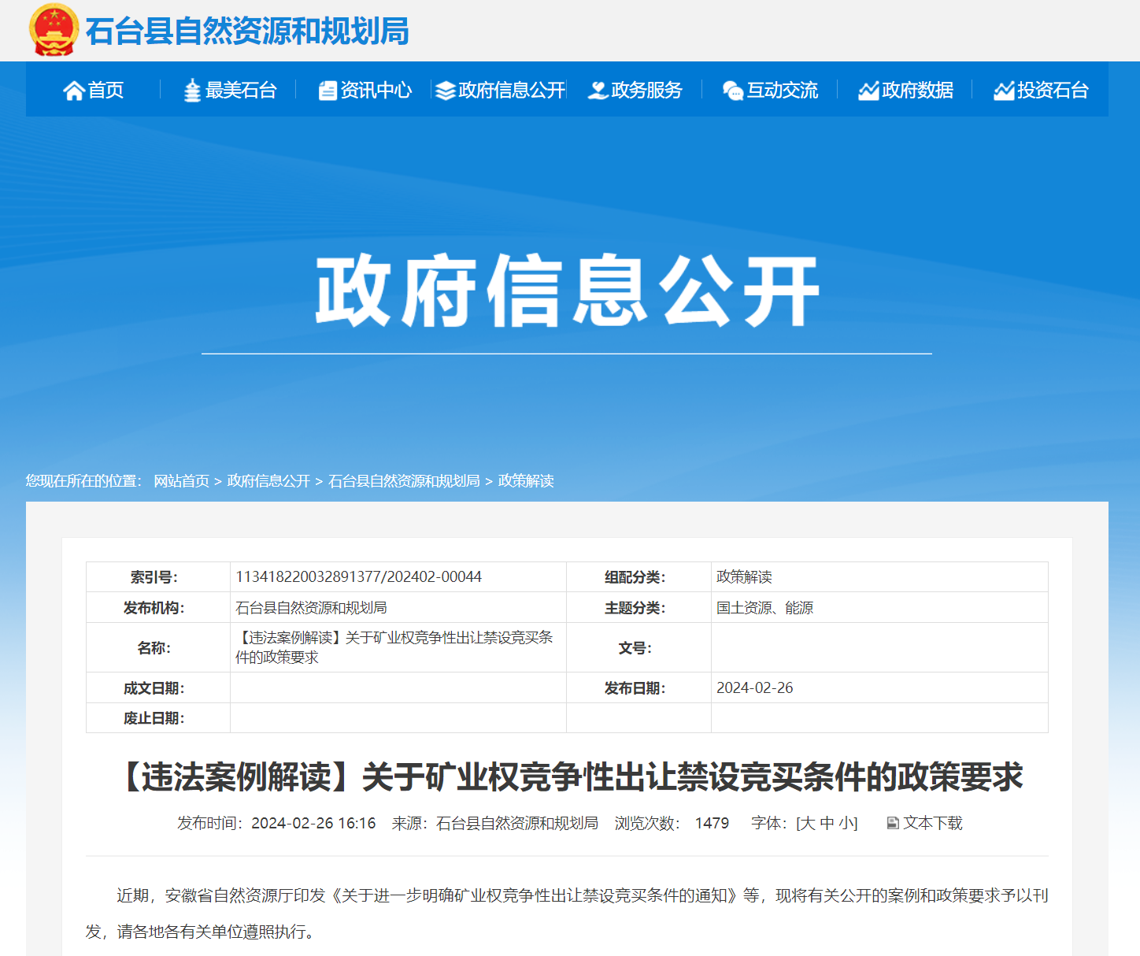Open the 资讯中心 menu item
The image size is (1140, 956).
[x=376, y=91]
